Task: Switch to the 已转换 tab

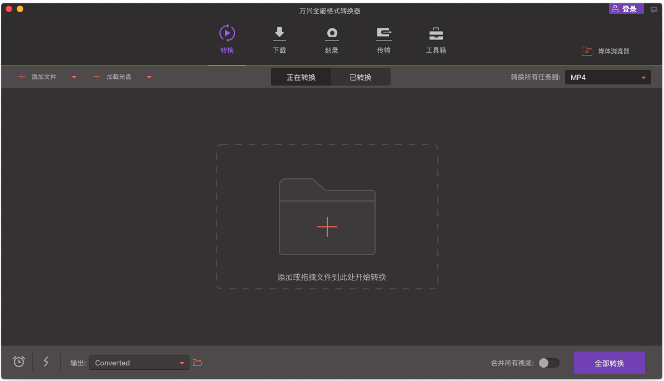Action: 361,77
